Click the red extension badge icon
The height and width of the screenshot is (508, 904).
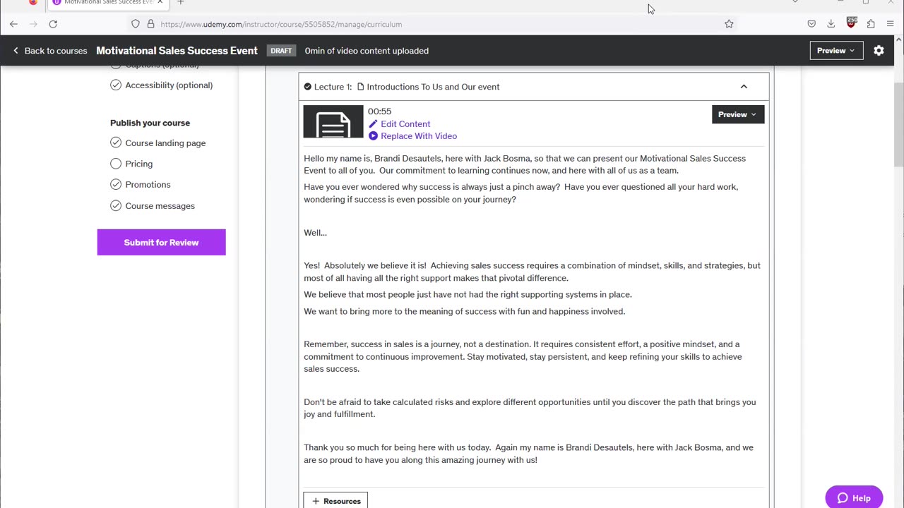[x=851, y=23]
